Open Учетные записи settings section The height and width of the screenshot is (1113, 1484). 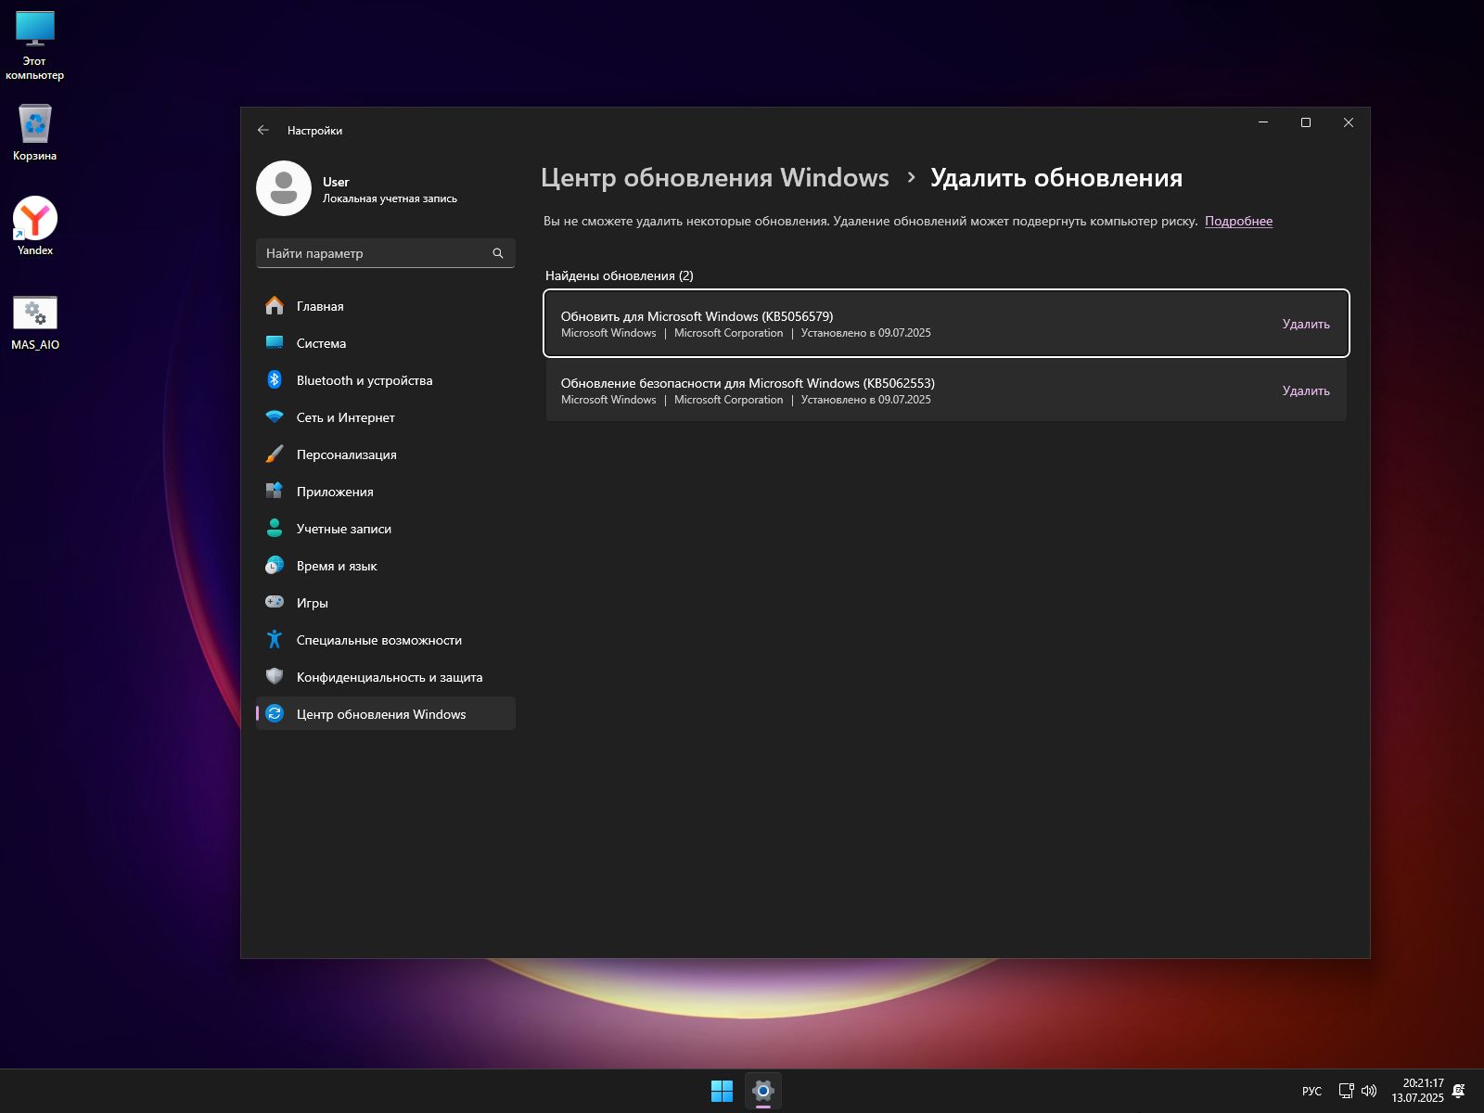point(386,528)
